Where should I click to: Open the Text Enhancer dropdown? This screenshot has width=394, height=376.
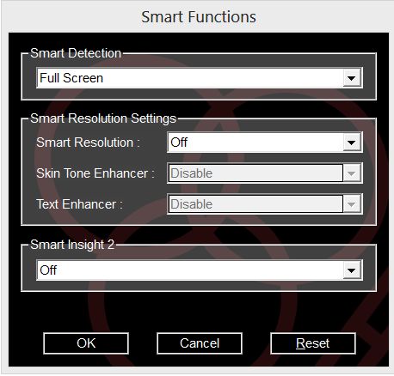point(265,204)
